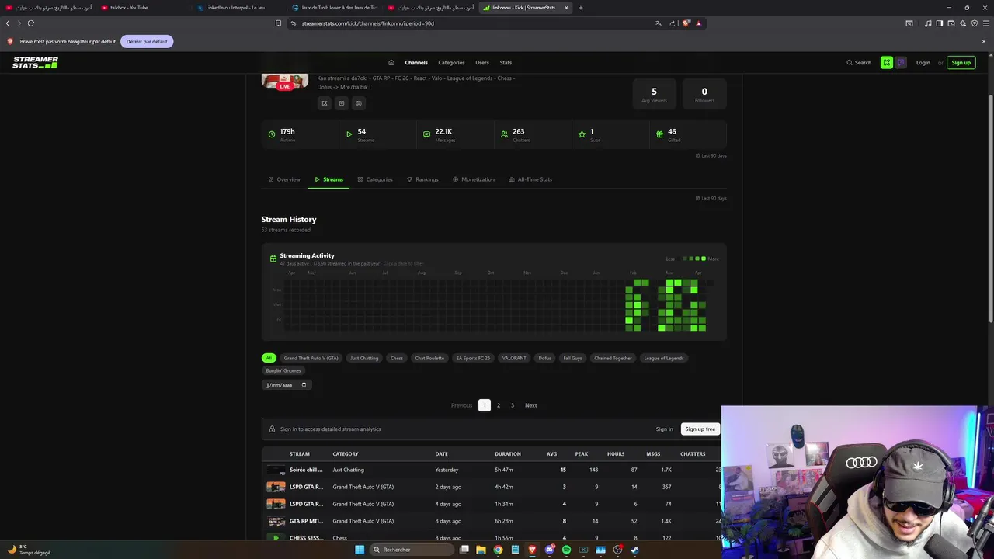Switch to the LinkedIn ou Interpol browser tab
Image resolution: width=994 pixels, height=559 pixels.
tap(235, 8)
